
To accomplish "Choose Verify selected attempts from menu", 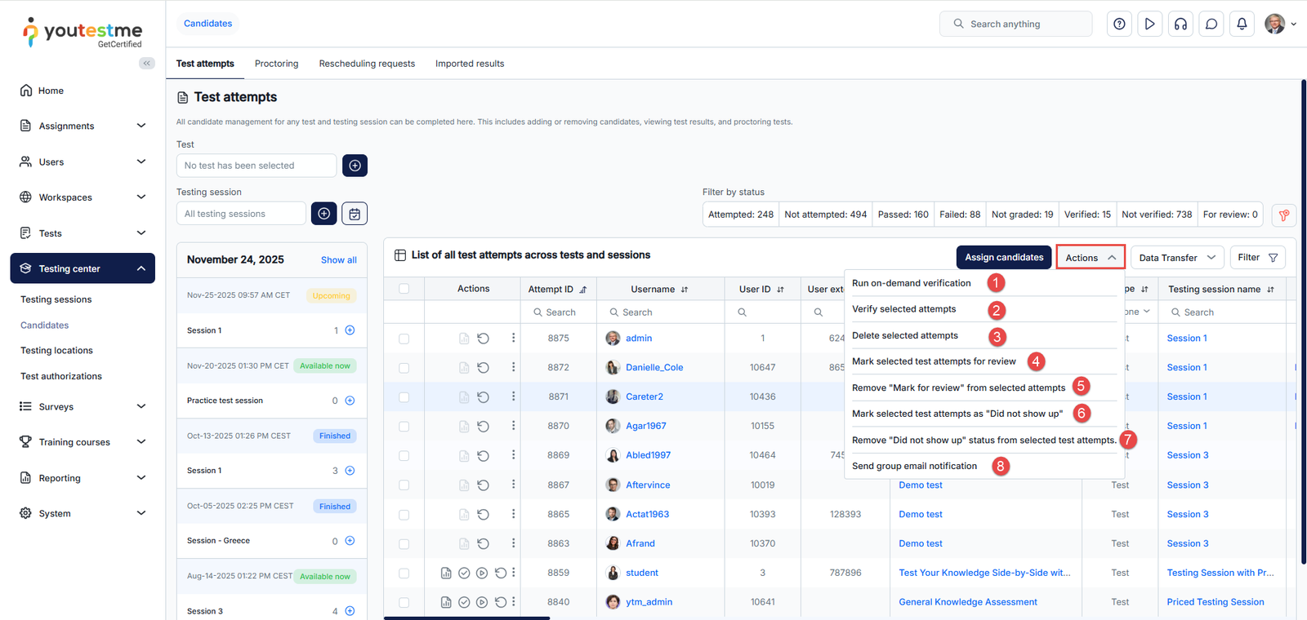I will 903,309.
